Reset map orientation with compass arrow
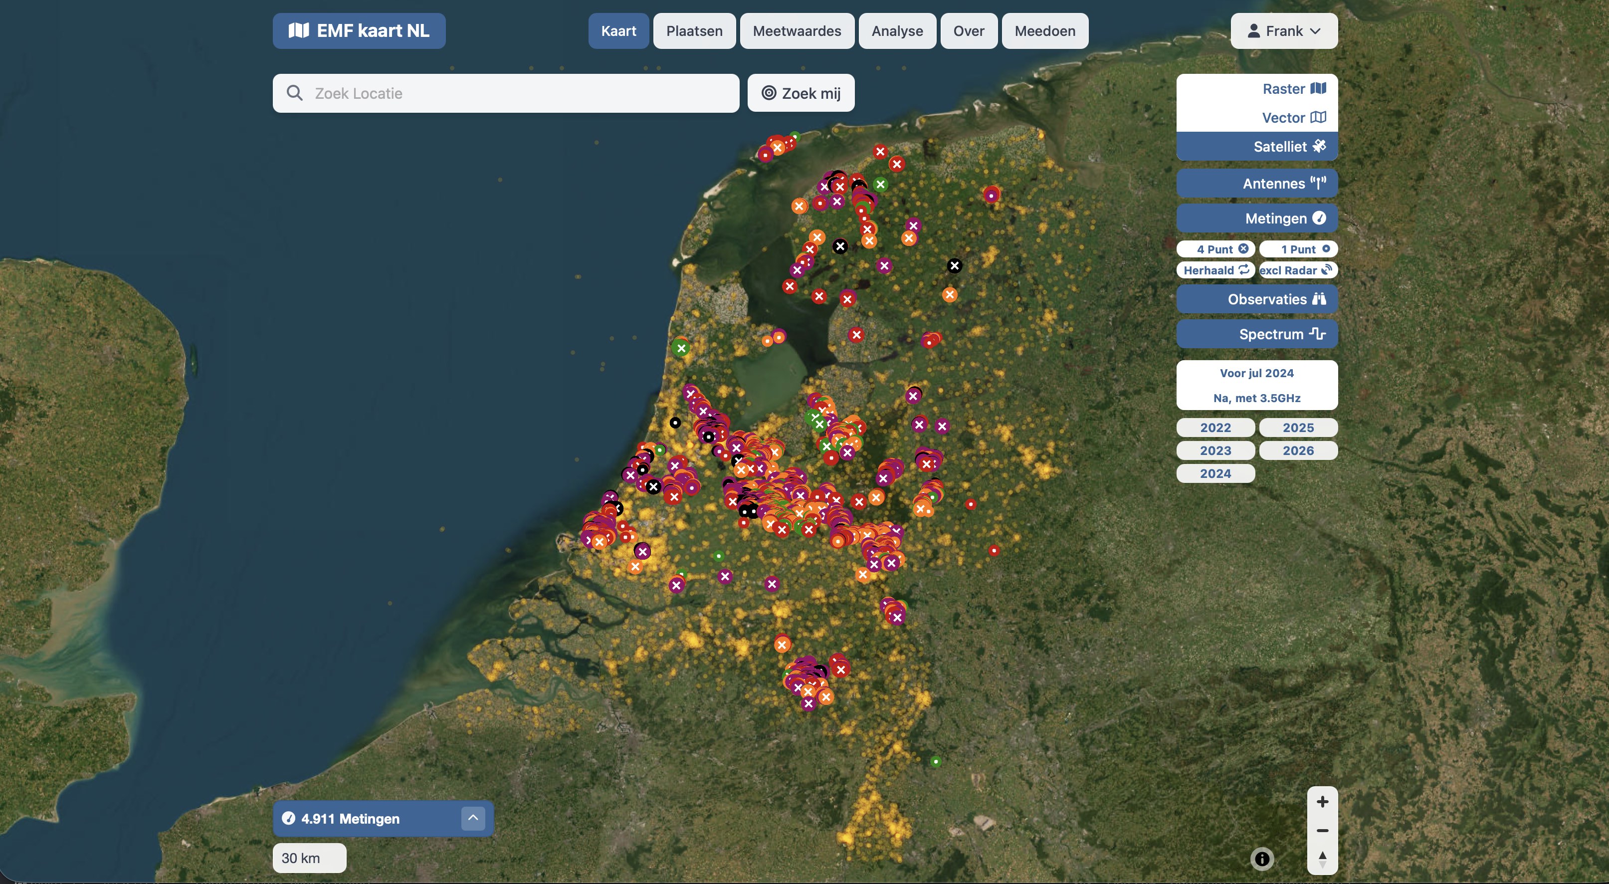This screenshot has height=884, width=1609. [1322, 859]
